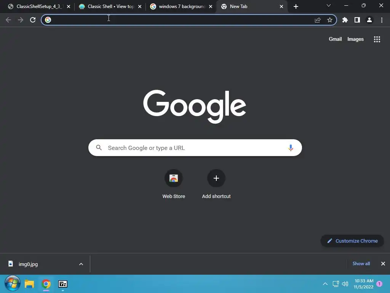Show hidden system tray icons
This screenshot has width=390, height=293.
[x=325, y=284]
